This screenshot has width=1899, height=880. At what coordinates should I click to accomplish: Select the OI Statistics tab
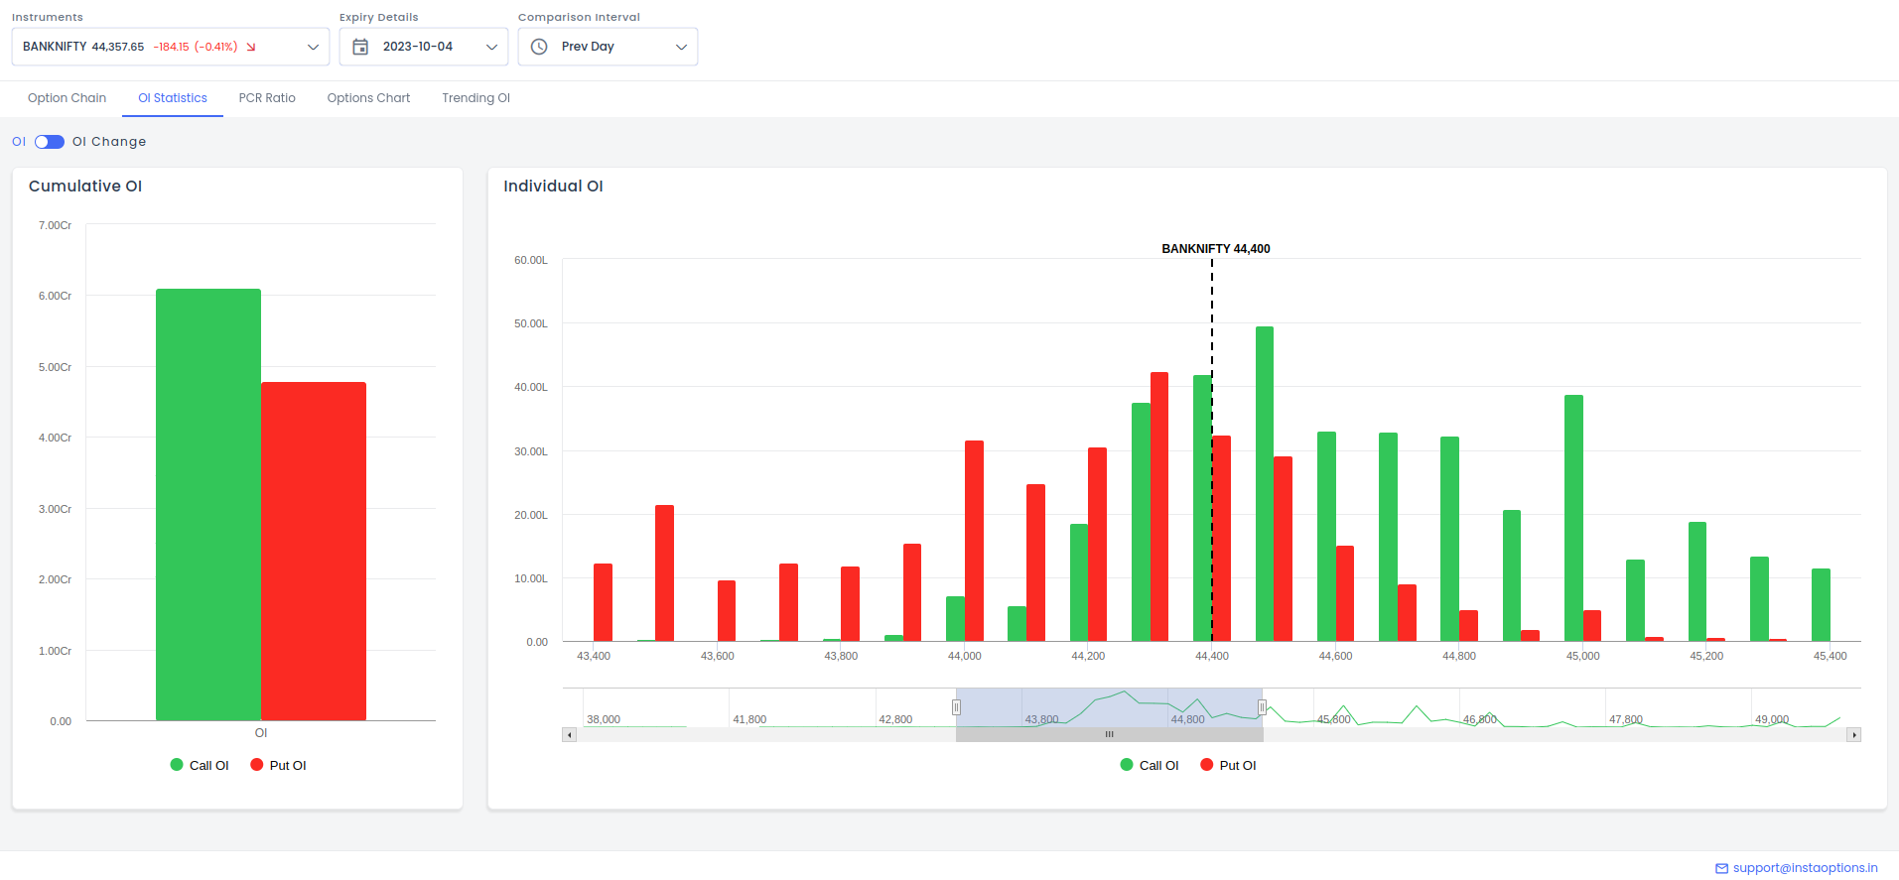click(173, 98)
